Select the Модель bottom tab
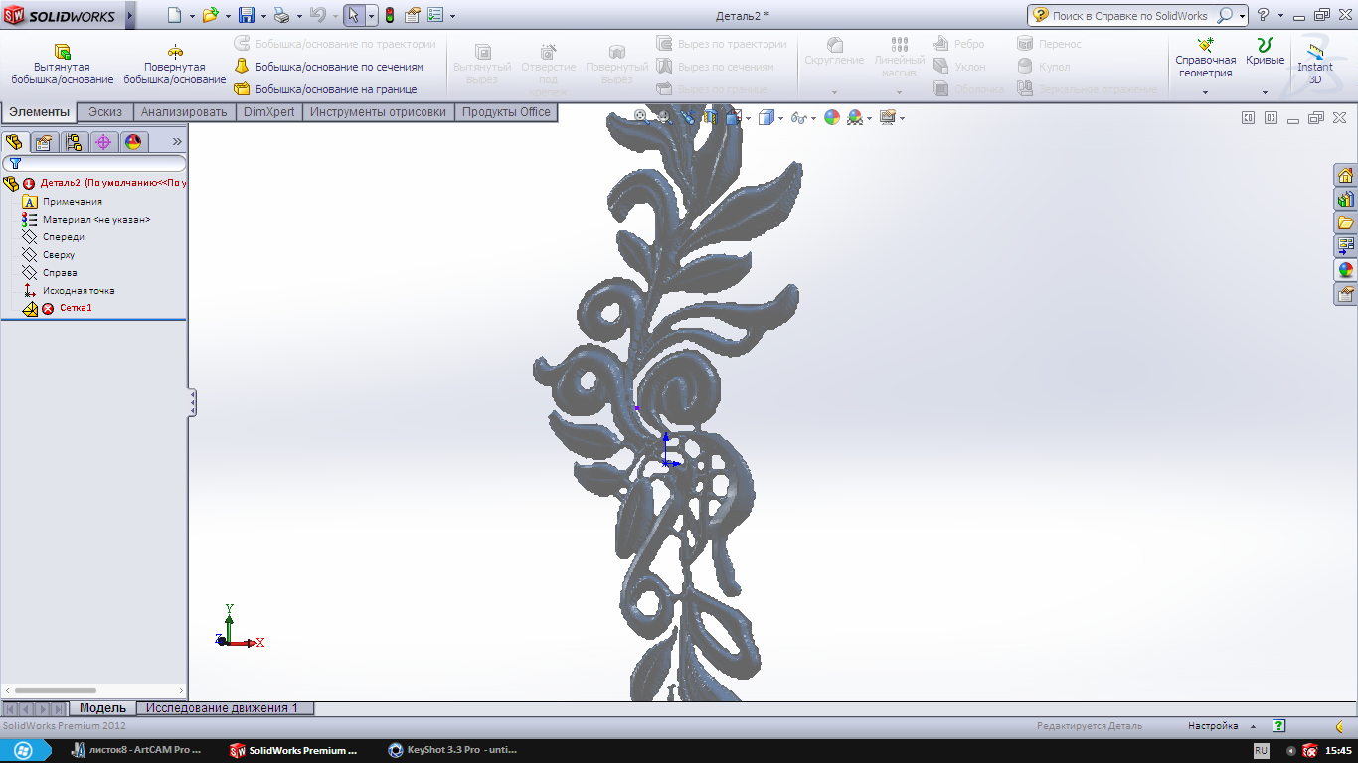Viewport: 1358px width, 763px height. coord(103,708)
